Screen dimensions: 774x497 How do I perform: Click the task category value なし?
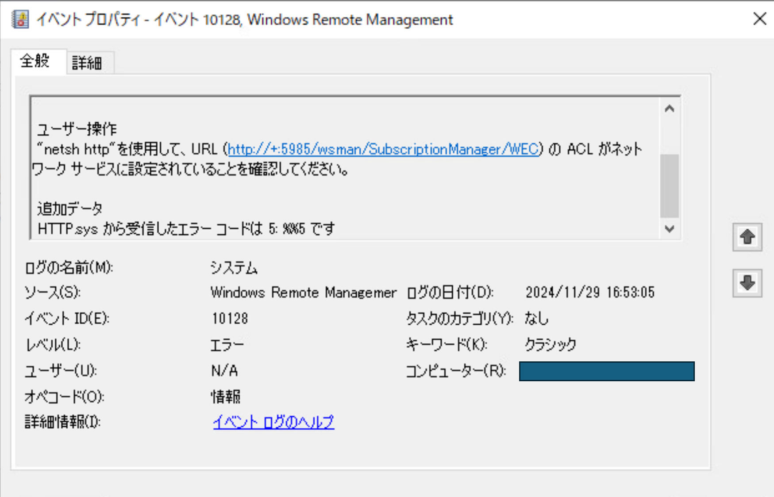(x=536, y=319)
